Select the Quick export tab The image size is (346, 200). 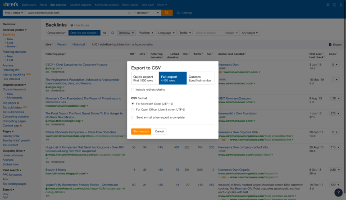(x=145, y=78)
